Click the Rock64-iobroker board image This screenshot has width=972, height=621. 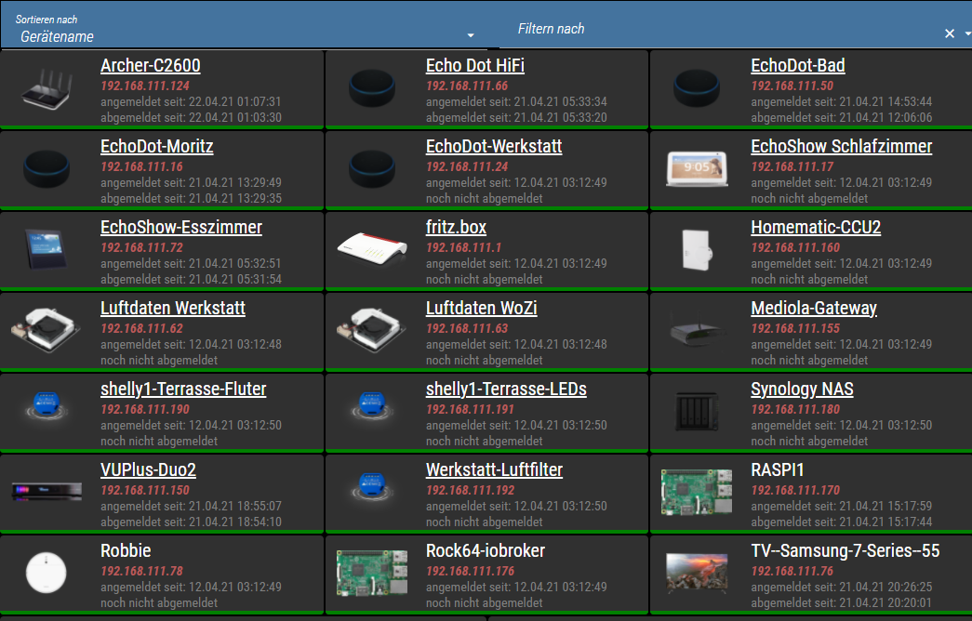point(372,574)
